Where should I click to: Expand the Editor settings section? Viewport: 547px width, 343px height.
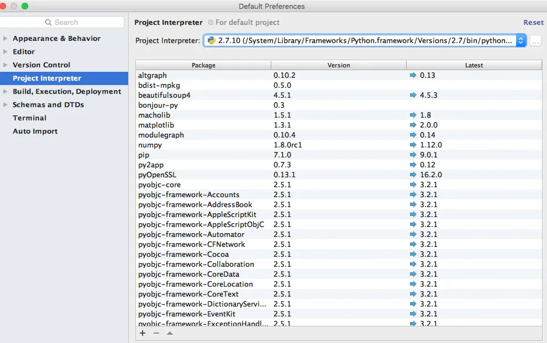(x=6, y=52)
